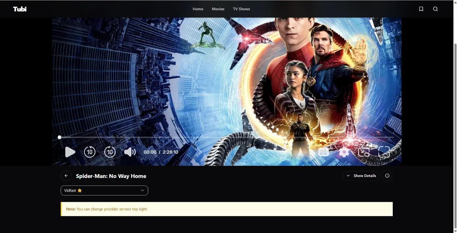Screen dimensions: 457x233
Task: Open the info circle icon
Action: 387,176
